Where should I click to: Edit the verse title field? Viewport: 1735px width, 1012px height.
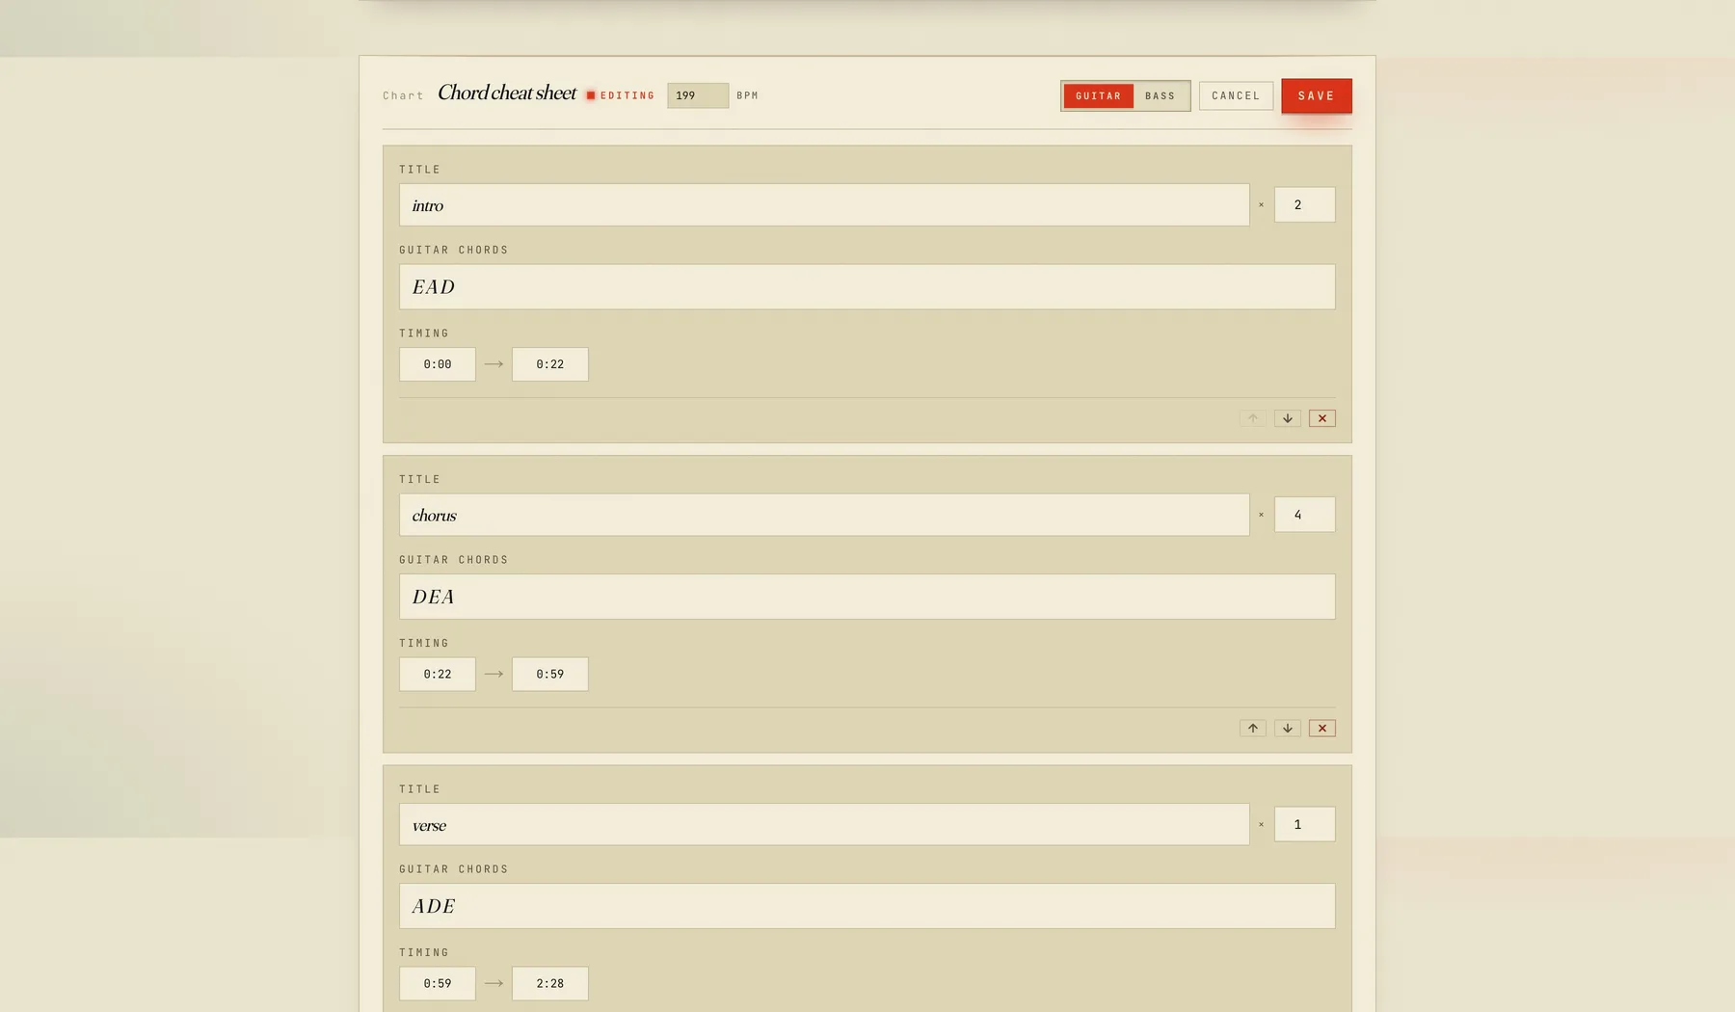point(824,825)
